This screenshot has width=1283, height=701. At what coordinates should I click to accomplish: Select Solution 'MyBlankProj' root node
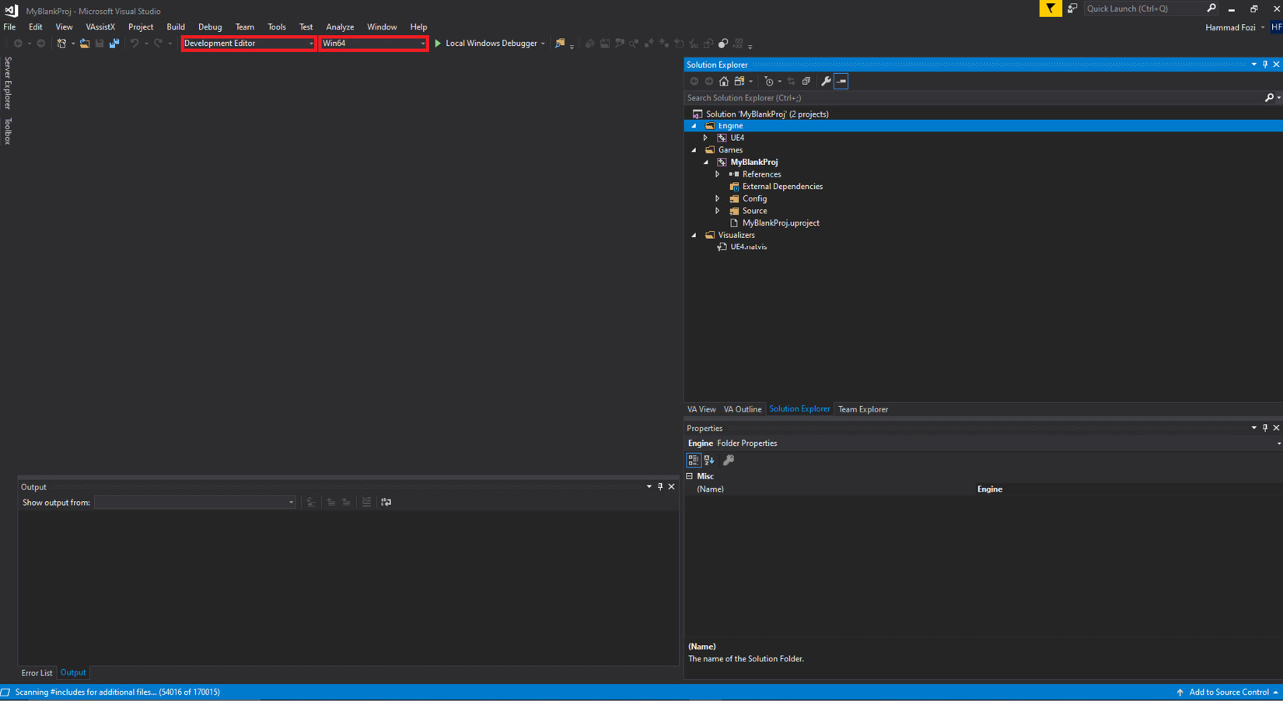coord(767,114)
